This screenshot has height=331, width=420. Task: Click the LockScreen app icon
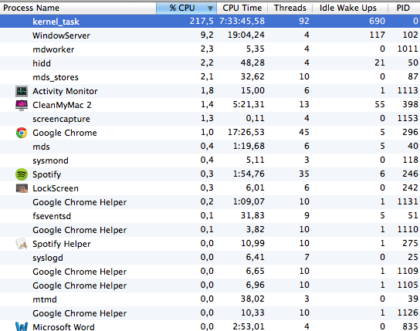coord(22,188)
